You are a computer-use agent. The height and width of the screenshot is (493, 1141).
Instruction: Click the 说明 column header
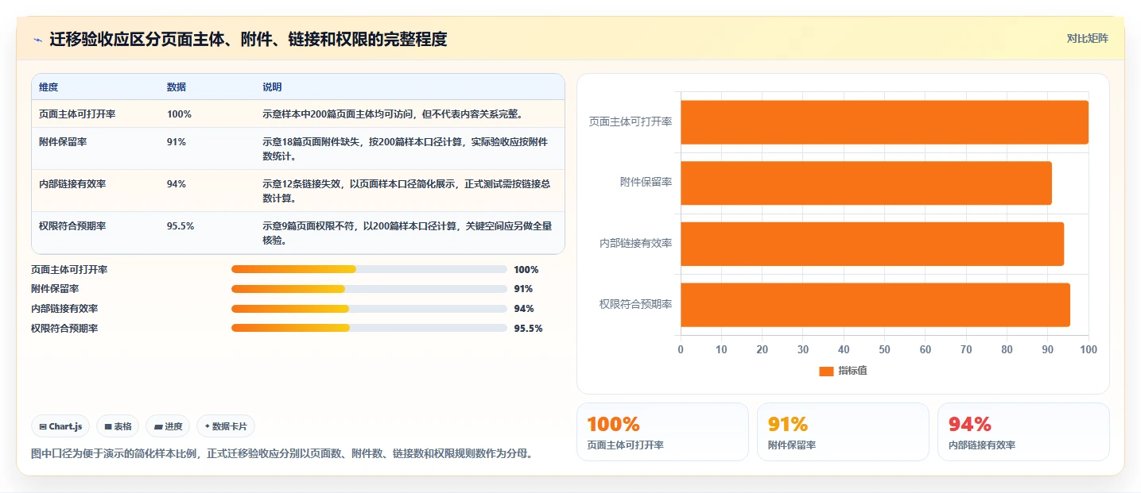(272, 87)
